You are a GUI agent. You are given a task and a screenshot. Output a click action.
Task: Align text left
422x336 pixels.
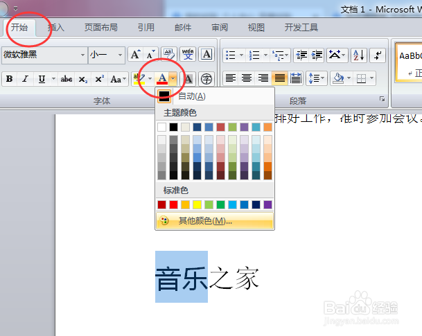[231, 78]
